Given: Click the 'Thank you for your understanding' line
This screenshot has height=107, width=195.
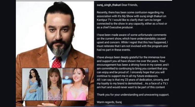Looking at the screenshot, I should 133,95.
